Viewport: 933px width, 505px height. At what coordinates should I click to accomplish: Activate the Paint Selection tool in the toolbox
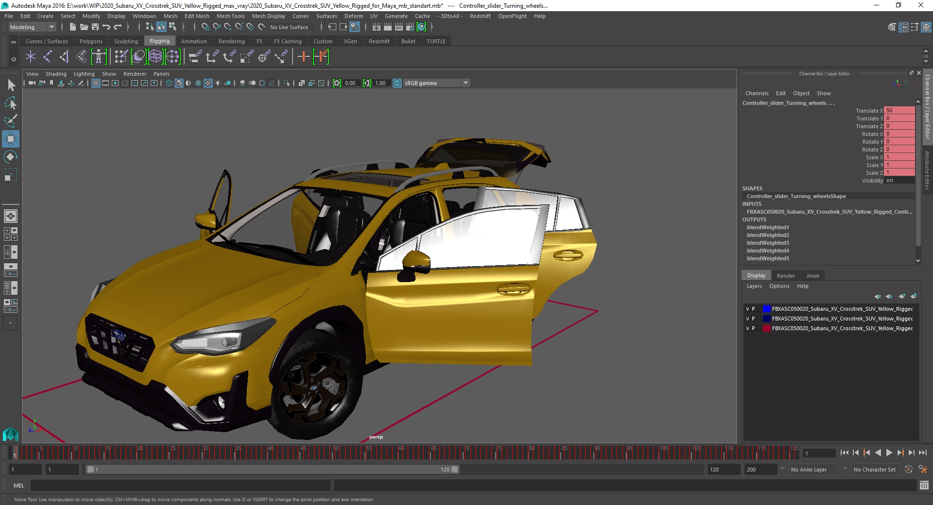[11, 121]
